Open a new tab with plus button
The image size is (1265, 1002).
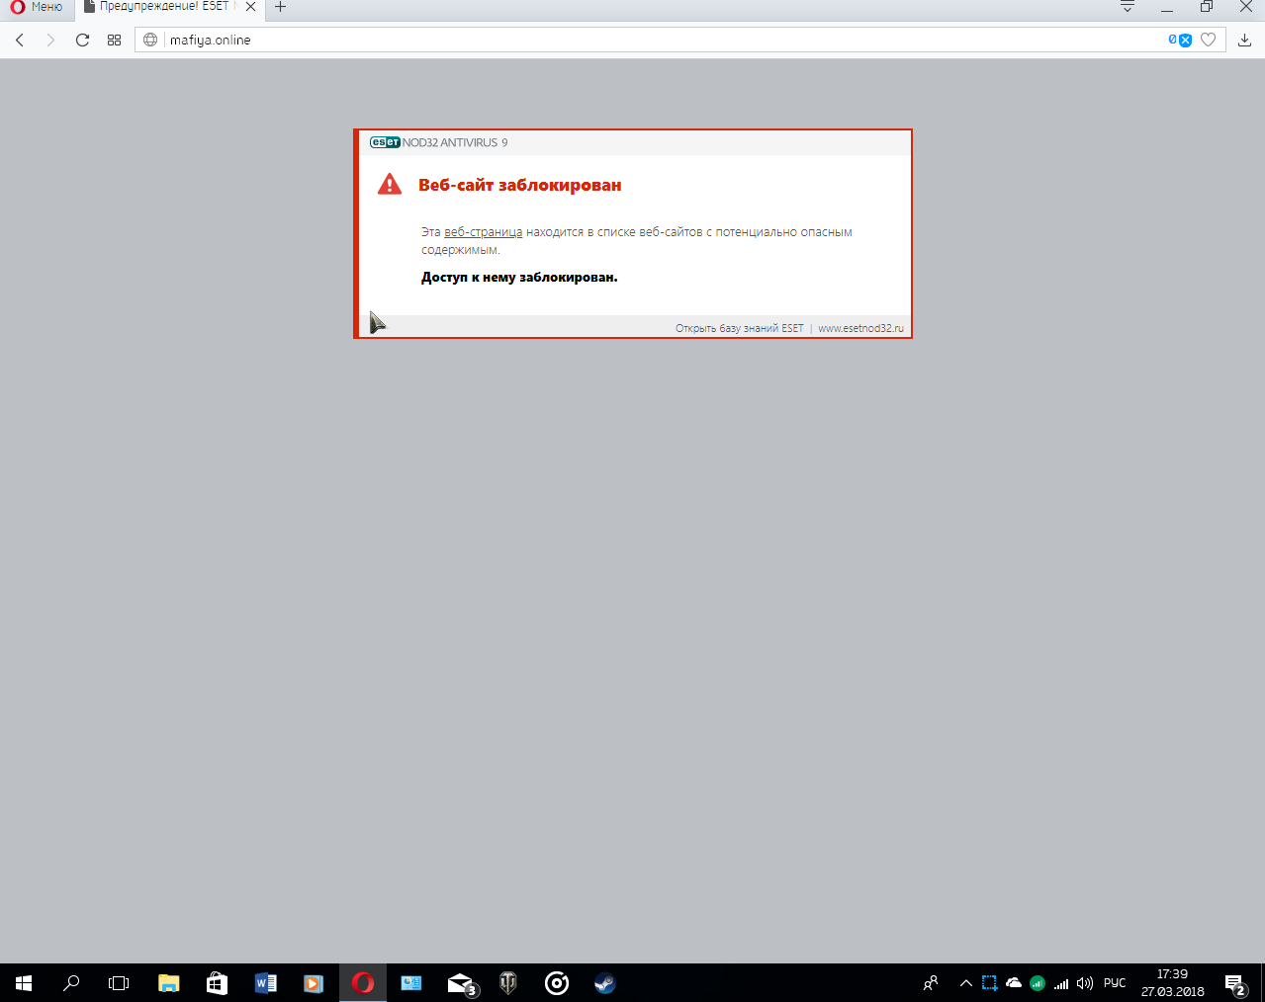(281, 7)
